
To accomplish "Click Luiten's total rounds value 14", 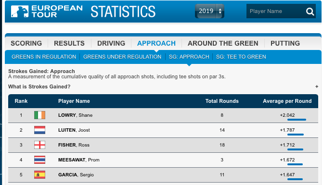I will pos(222,130).
